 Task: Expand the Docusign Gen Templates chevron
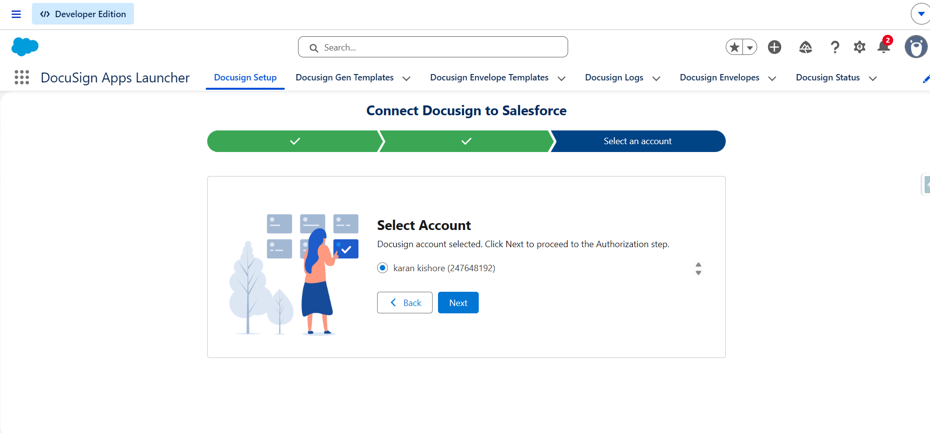[407, 78]
